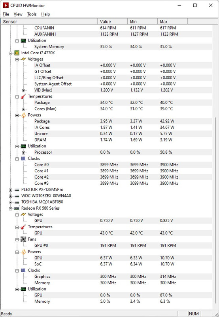Expand the WDC WD10EZEX-00WN4A0 drive node
Screen dimensions: 219x317
coord(11,196)
